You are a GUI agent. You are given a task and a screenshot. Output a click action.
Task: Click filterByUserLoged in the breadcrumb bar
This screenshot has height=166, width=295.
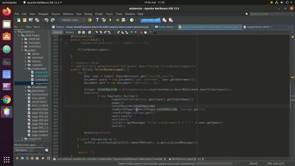click(182, 159)
